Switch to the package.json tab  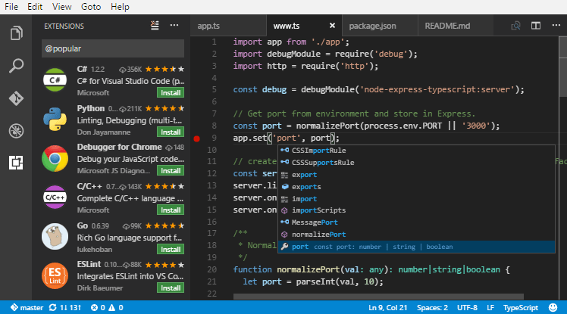coord(373,26)
